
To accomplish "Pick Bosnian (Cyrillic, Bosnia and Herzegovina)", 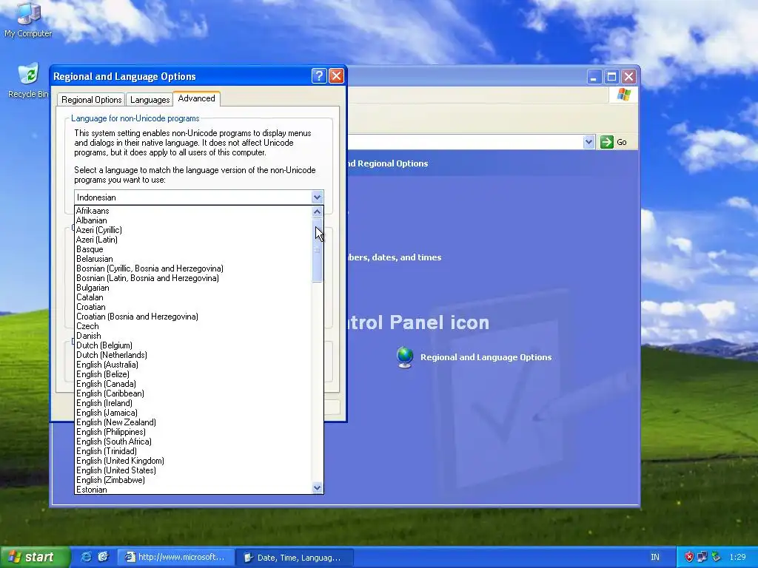I will [x=193, y=268].
